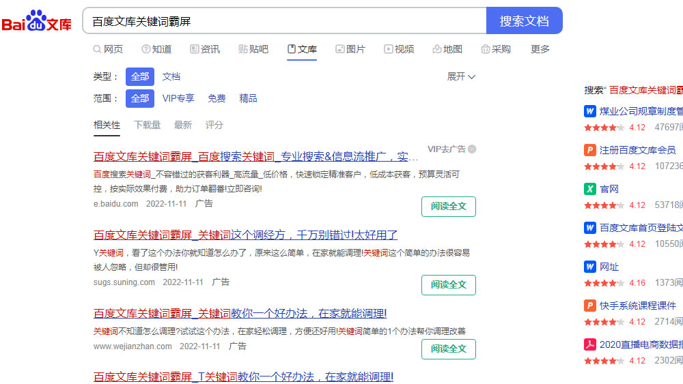Click star rating under 快手系统课程课件

click(x=604, y=322)
